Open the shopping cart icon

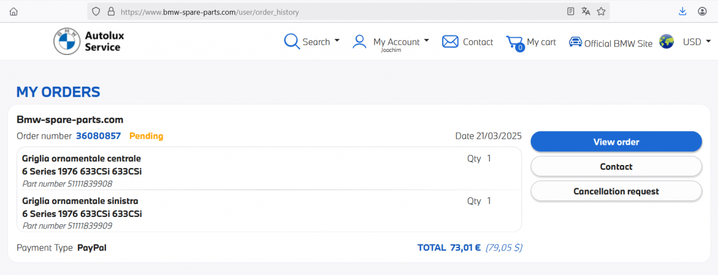pyautogui.click(x=514, y=42)
